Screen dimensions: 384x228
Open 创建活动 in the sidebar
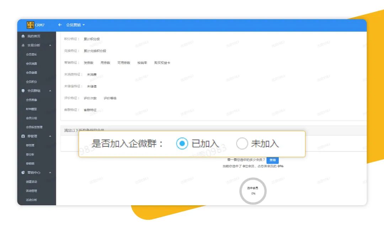pyautogui.click(x=31, y=182)
